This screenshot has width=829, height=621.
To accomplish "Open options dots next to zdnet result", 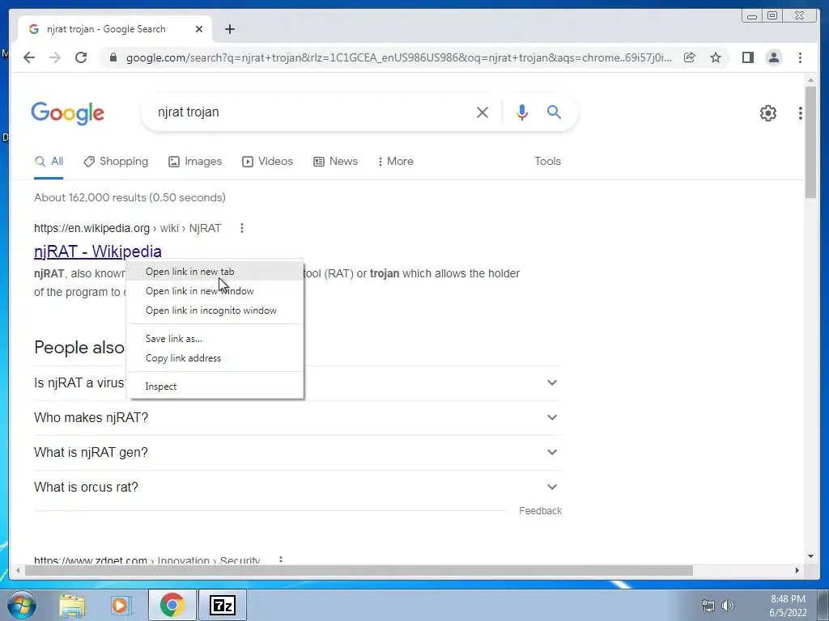I will click(281, 560).
